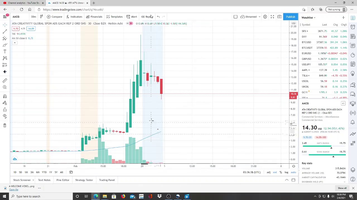Undo the last chart action

(158, 17)
